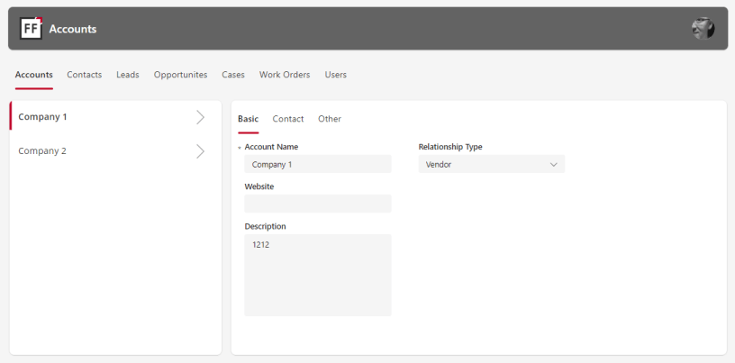
Task: Select the Accounts navigation tab
Action: (34, 75)
